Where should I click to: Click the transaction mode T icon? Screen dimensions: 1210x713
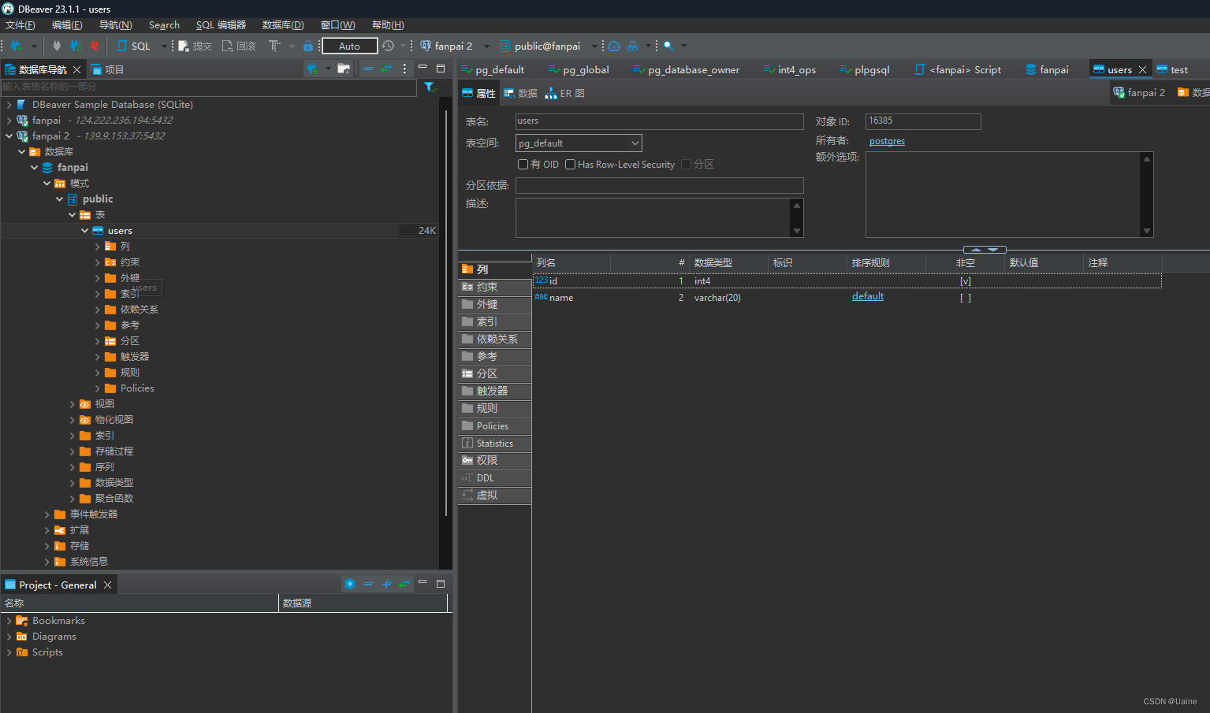point(274,46)
